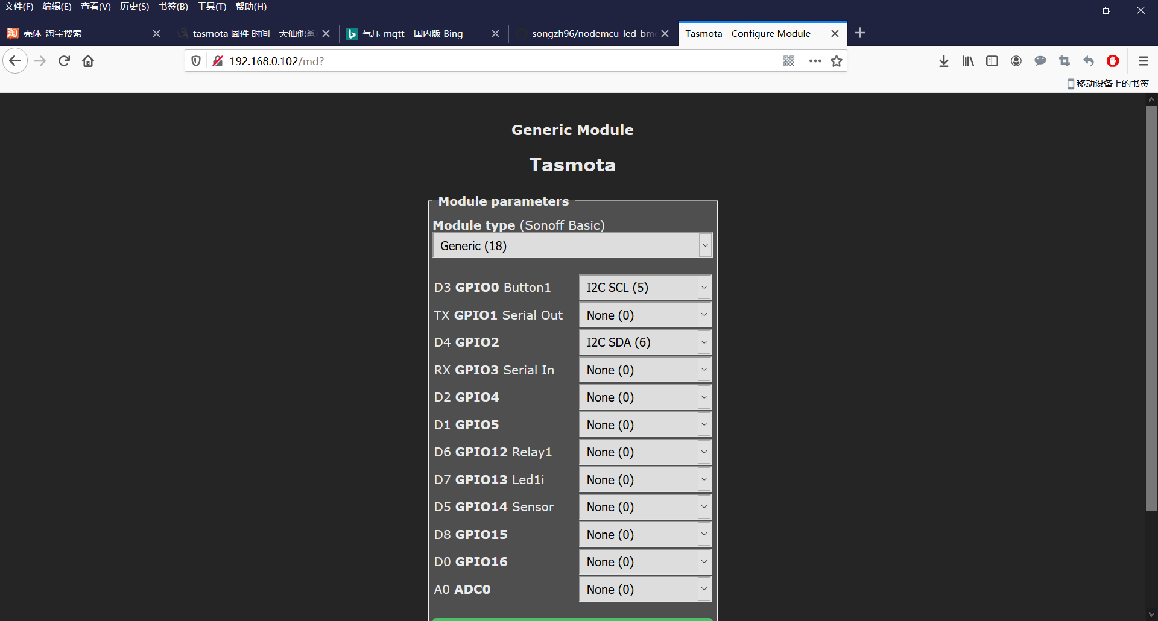Switch to the 气压 mqtt Bing tab
1158x621 pixels.
423,34
